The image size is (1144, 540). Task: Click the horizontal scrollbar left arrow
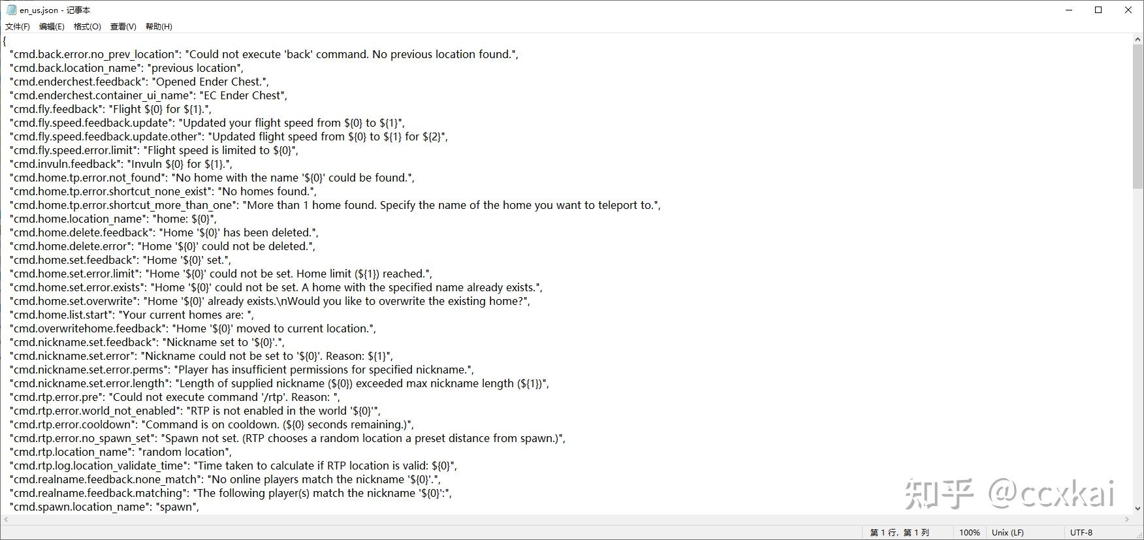pyautogui.click(x=5, y=520)
